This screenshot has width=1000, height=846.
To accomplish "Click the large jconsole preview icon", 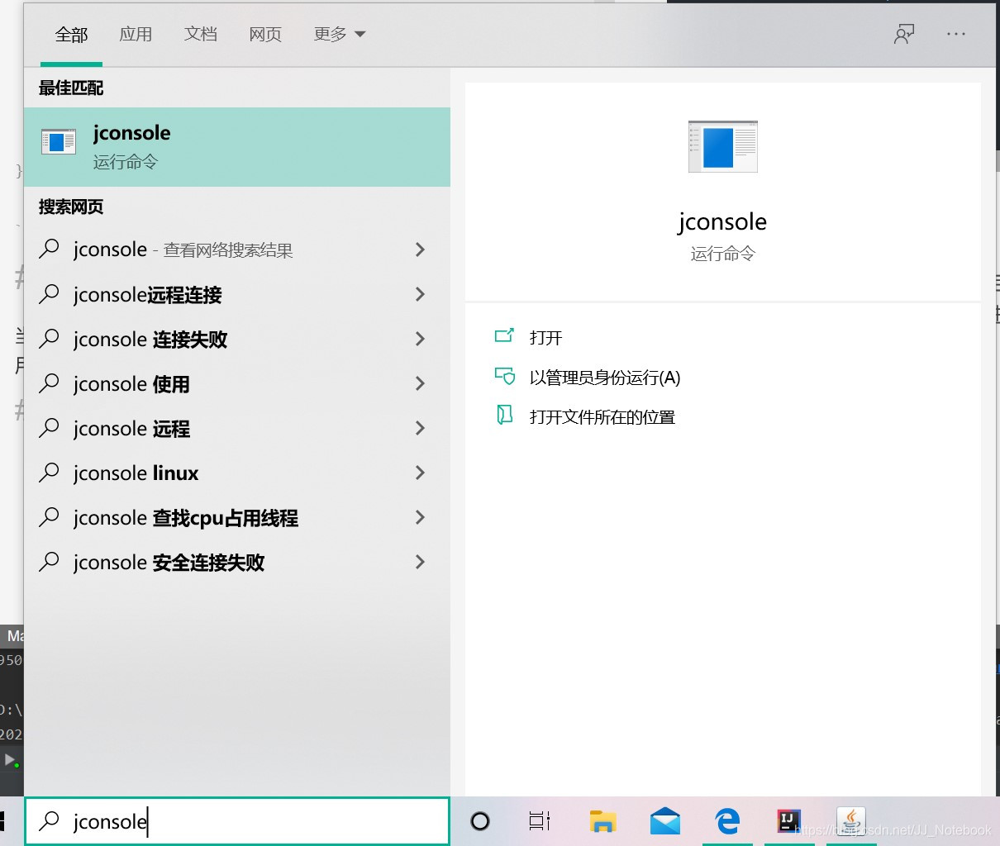I will (722, 147).
